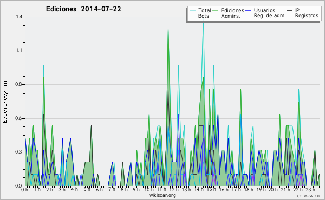
Task: Click the 'CC BY-SA 3.0' license text
Action: [308, 196]
